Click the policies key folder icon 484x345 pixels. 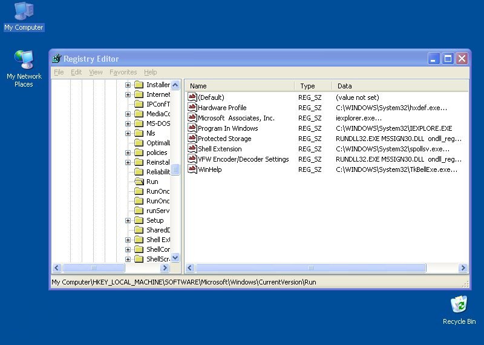pyautogui.click(x=139, y=153)
